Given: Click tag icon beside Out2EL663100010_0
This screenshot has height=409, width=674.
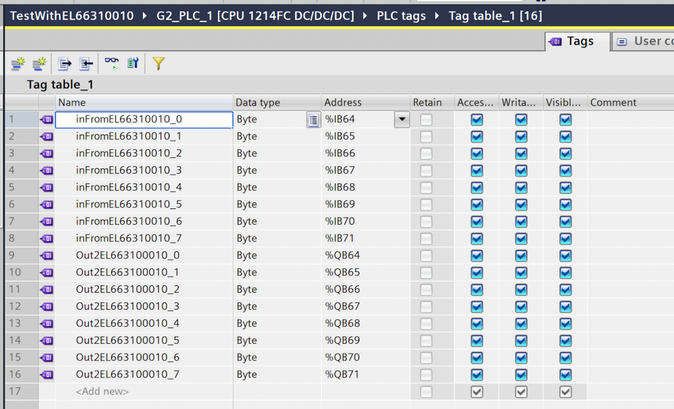Looking at the screenshot, I should [47, 255].
